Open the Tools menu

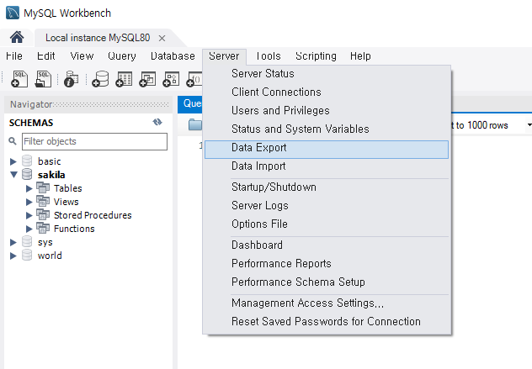(268, 56)
